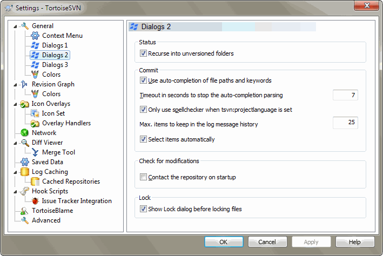Click the Saved Data gear icon
The image size is (383, 256).
tap(25, 162)
